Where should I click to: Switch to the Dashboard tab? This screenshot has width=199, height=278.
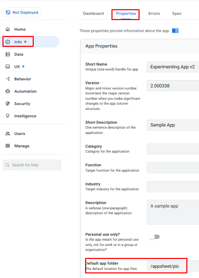tap(94, 13)
